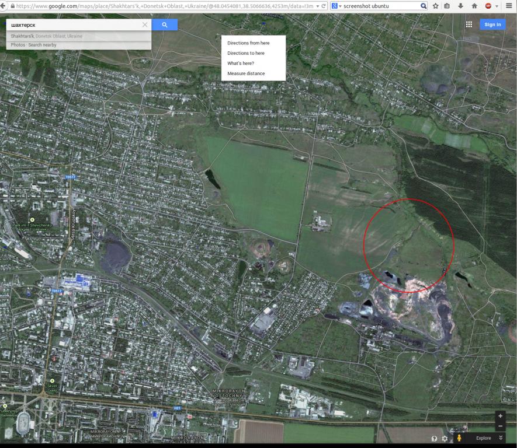Clear the search box with X
This screenshot has height=448, width=517.
pos(145,25)
